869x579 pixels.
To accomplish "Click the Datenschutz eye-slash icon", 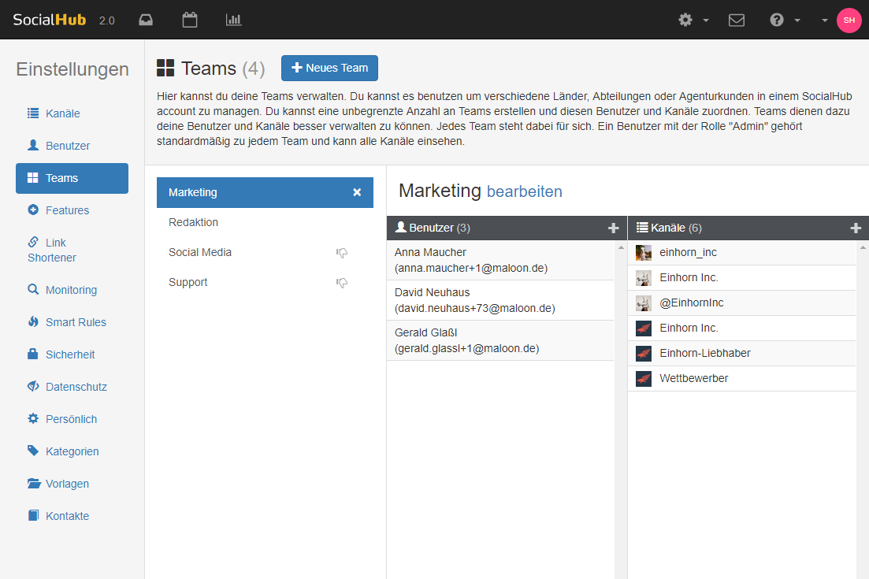I will coord(33,386).
